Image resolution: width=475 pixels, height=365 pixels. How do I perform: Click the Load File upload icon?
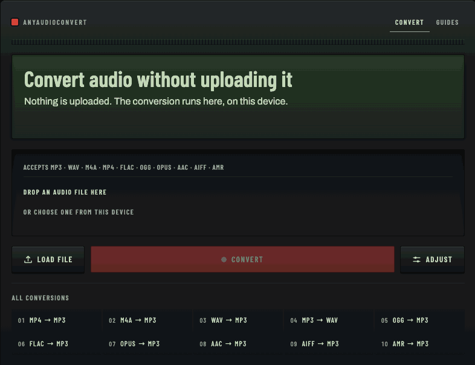tap(28, 260)
